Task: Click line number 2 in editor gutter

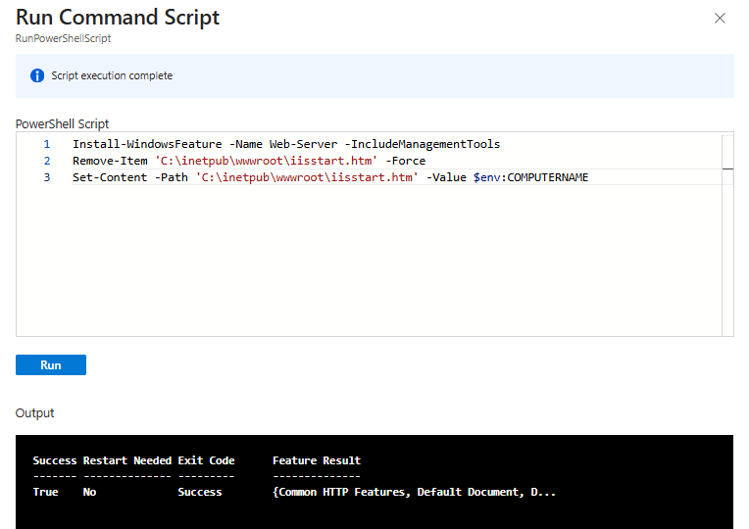Action: (x=47, y=161)
